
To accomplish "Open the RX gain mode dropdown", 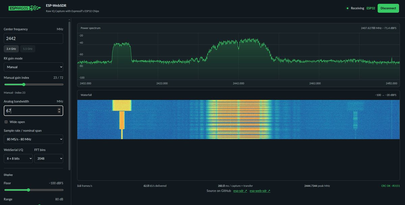I will tap(33, 67).
